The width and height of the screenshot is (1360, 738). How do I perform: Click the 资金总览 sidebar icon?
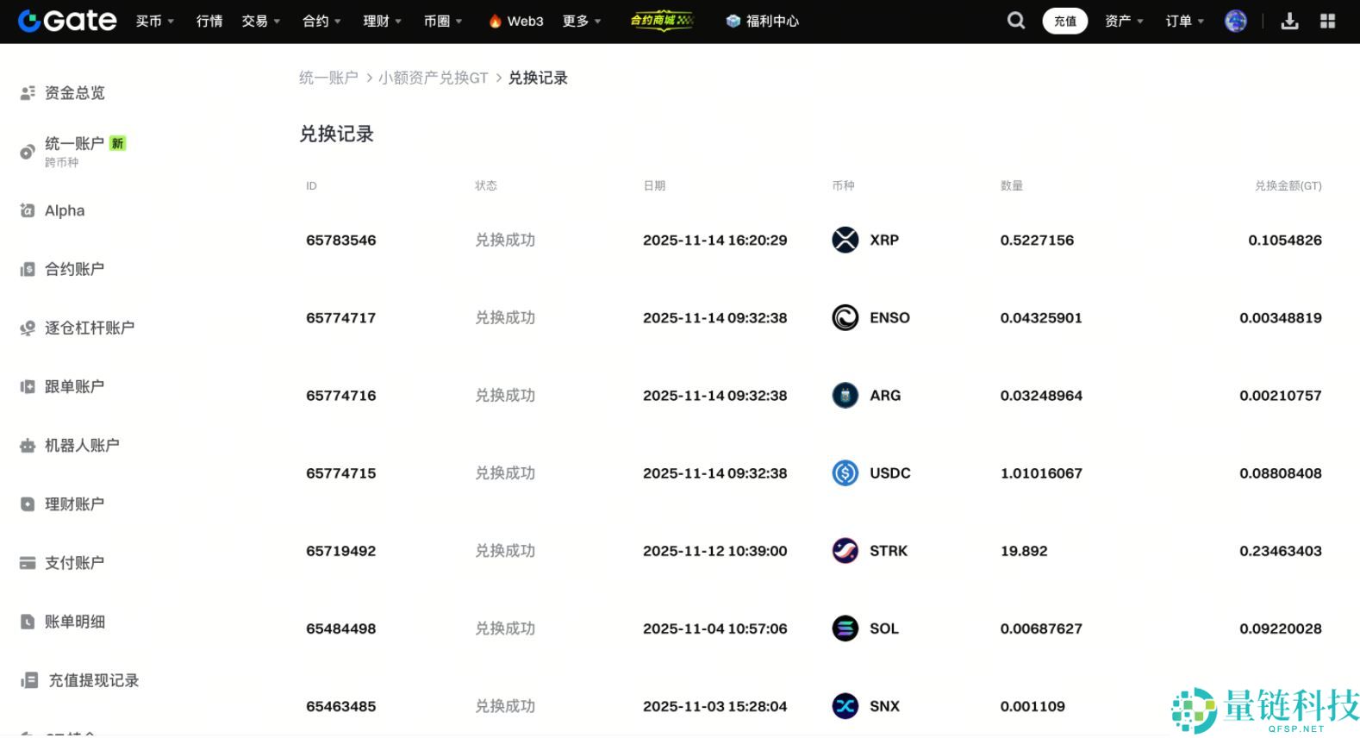(x=28, y=92)
